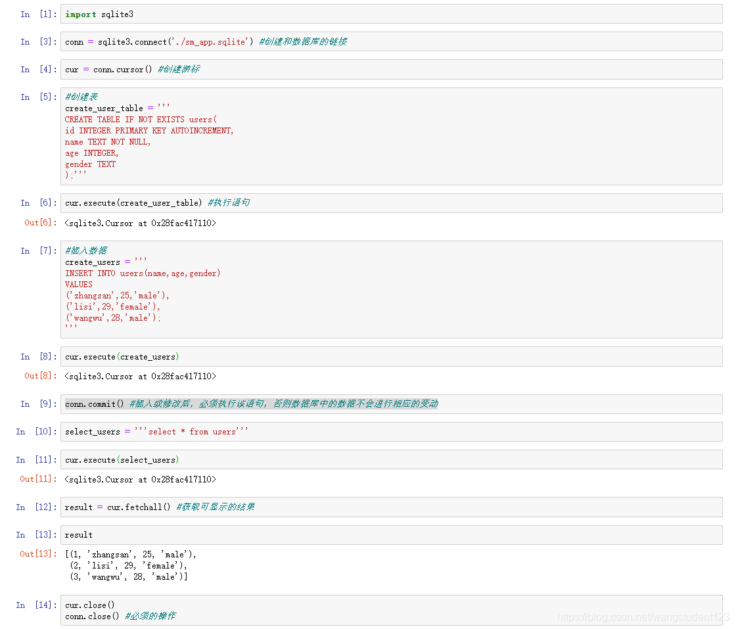
Task: Click the 'In [5]:' prompt label
Action: click(39, 97)
